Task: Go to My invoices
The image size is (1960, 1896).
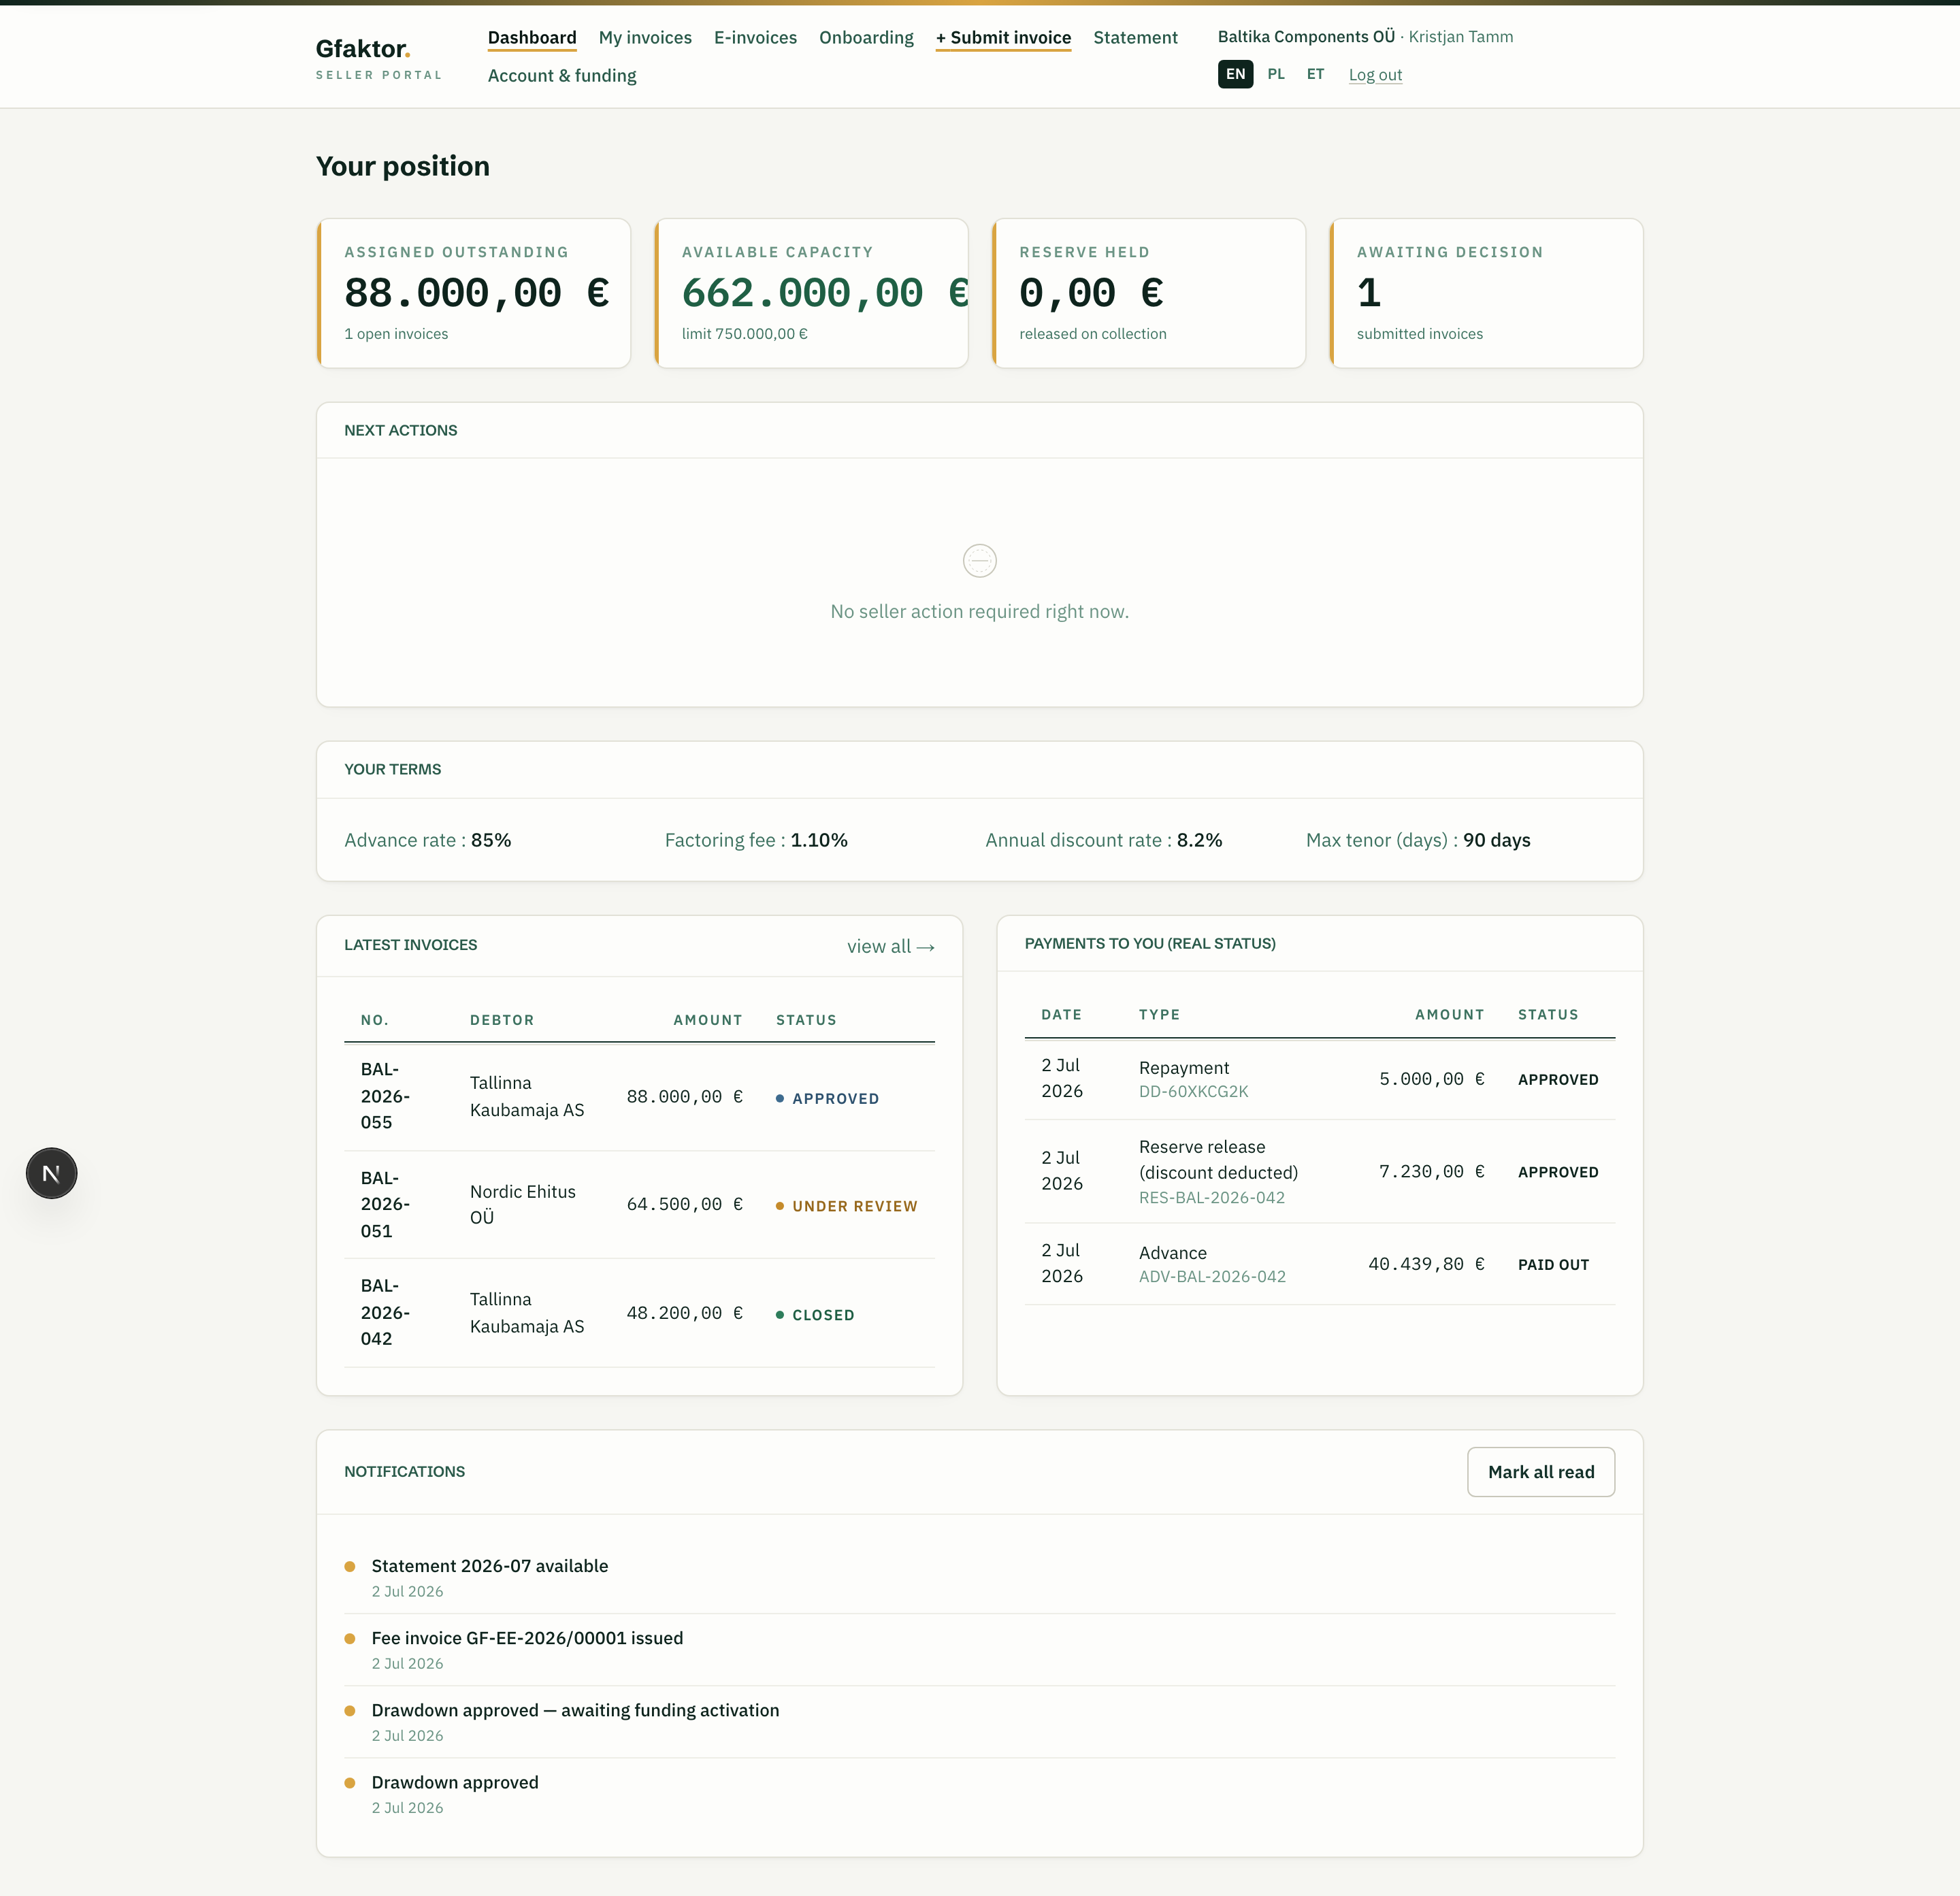Action: click(x=645, y=38)
